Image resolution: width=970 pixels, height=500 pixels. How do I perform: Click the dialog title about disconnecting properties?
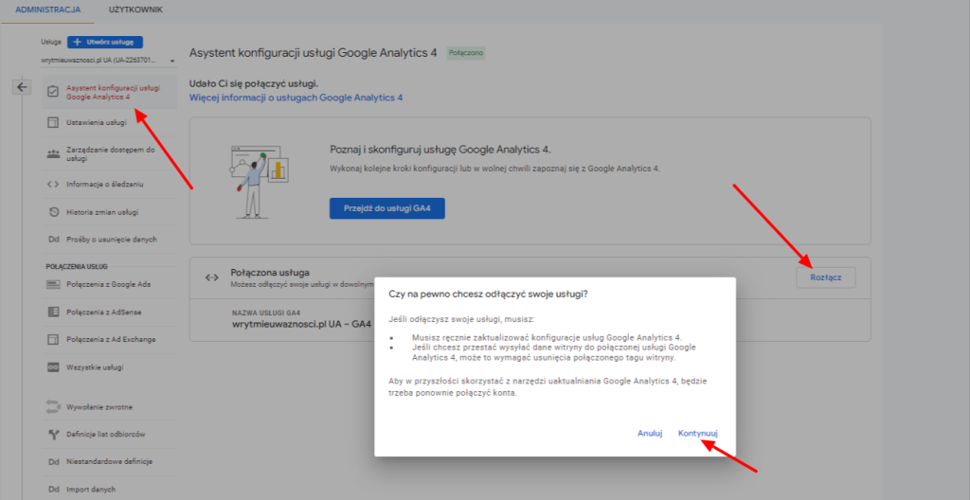488,294
